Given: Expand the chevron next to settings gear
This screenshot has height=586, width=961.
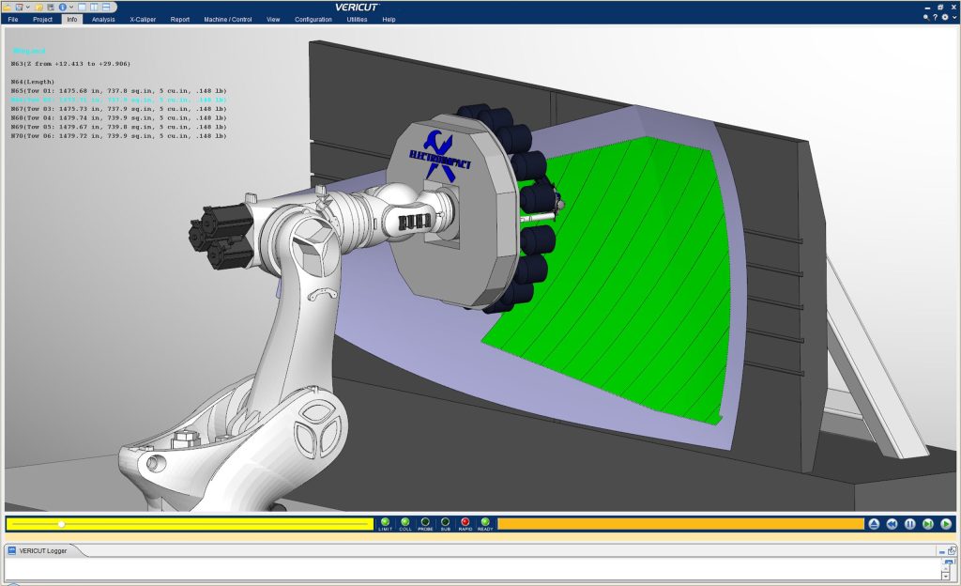Looking at the screenshot, I should (953, 17).
